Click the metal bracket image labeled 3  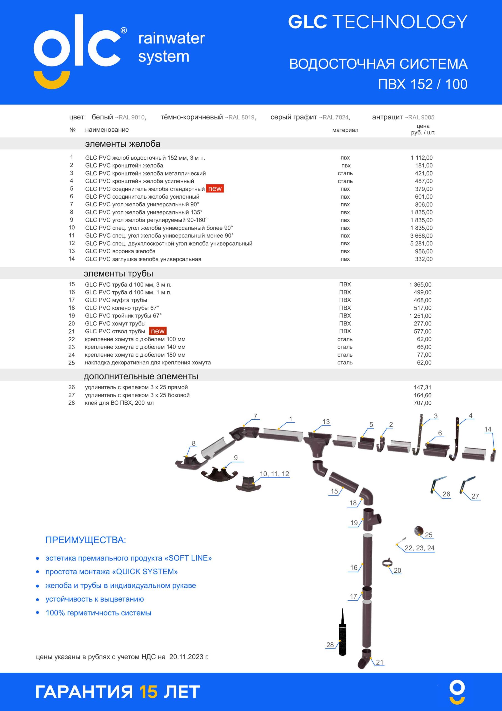[x=418, y=435]
